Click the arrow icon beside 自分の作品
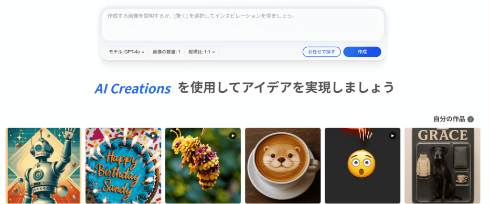The image size is (489, 204). [470, 119]
